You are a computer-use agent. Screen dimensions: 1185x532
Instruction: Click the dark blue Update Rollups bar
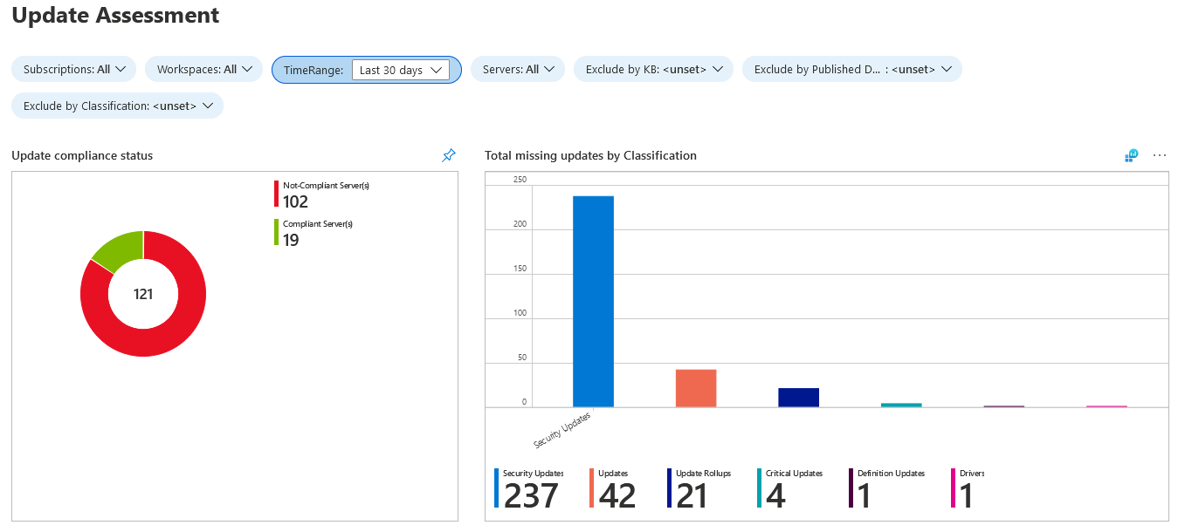[x=799, y=398]
